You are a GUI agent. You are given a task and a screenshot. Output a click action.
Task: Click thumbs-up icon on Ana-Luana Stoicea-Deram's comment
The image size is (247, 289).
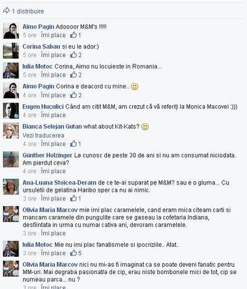73,199
